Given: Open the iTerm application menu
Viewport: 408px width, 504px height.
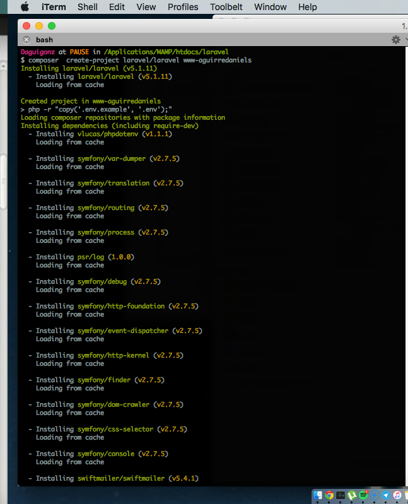Looking at the screenshot, I should coord(54,7).
